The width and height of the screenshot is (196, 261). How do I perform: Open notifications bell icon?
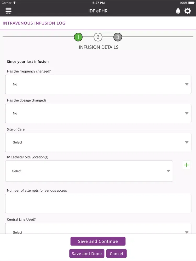[178, 11]
